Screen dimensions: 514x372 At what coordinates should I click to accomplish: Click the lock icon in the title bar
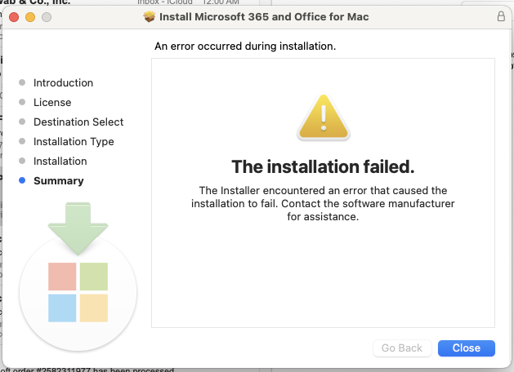pos(501,16)
